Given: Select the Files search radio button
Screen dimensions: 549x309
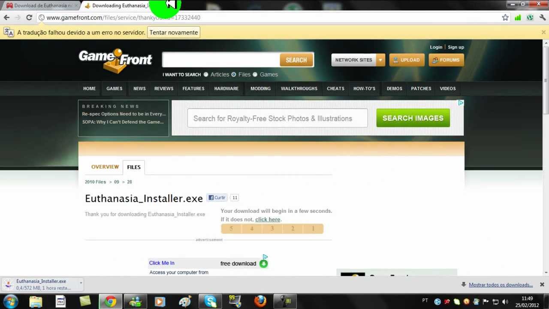Looking at the screenshot, I should (x=234, y=74).
